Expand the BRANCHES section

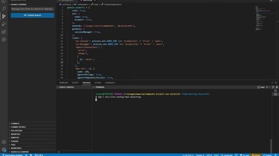32,134
